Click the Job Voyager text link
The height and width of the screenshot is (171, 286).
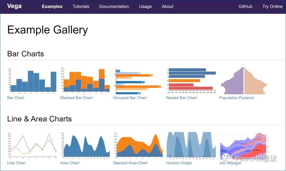(230, 163)
